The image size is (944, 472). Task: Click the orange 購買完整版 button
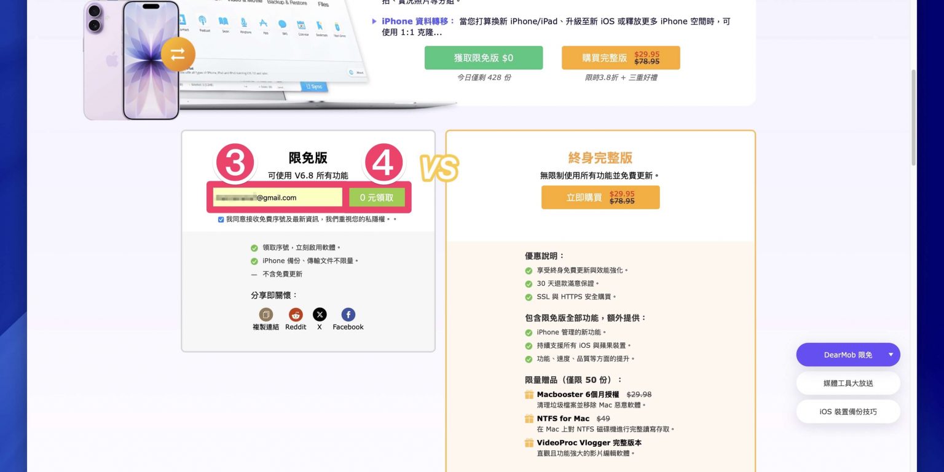pos(621,58)
